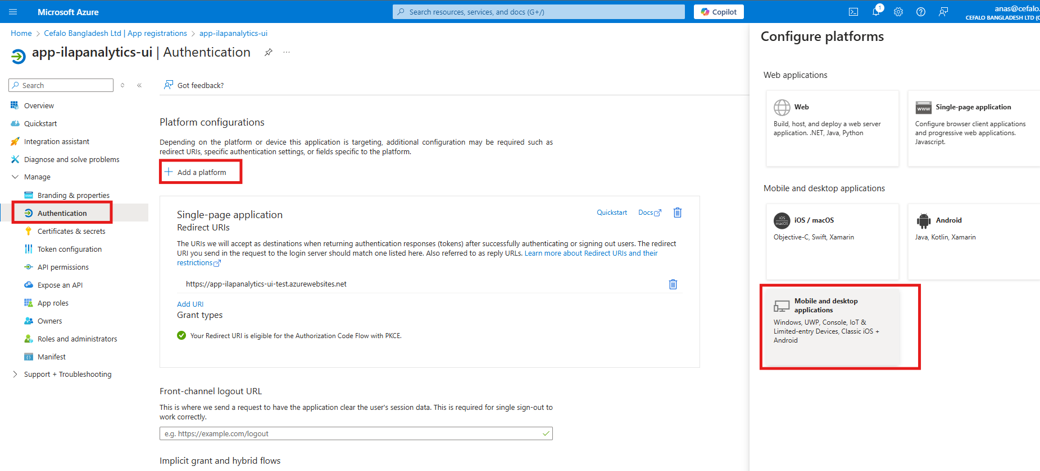Open the notifications bell
Screen dimensions: 1040x471
tap(876, 12)
